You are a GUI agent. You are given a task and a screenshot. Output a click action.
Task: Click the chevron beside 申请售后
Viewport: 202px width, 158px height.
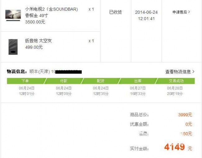189,12
